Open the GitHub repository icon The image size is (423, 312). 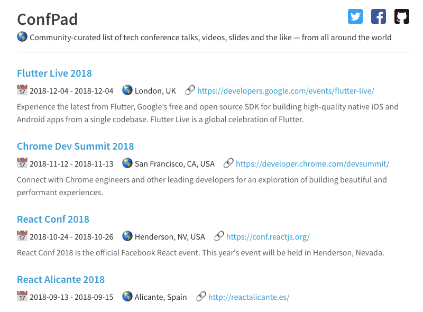tap(401, 16)
